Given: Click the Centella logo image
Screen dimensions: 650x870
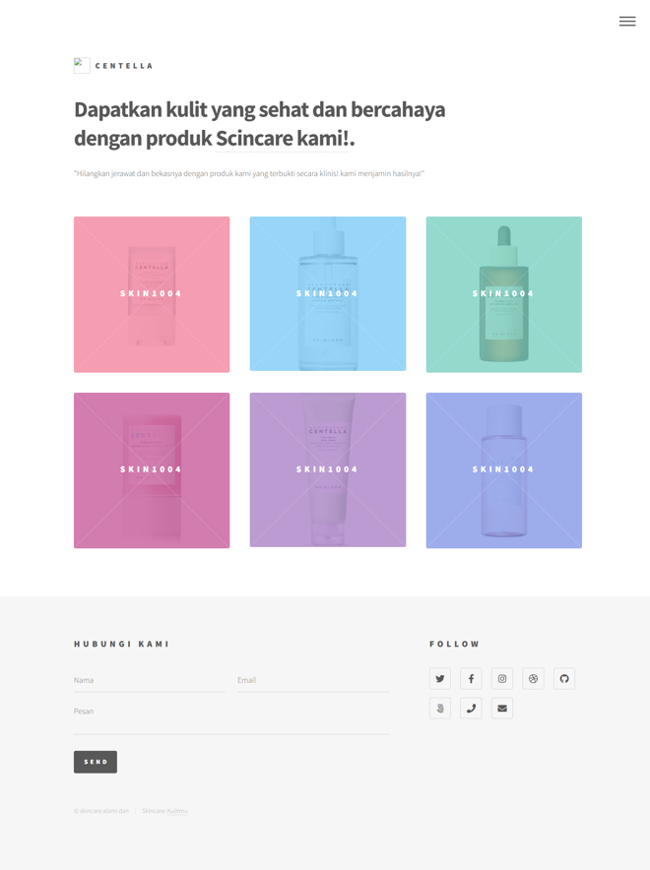Looking at the screenshot, I should click(82, 66).
